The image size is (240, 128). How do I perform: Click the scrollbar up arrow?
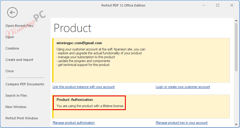(x=236, y=20)
